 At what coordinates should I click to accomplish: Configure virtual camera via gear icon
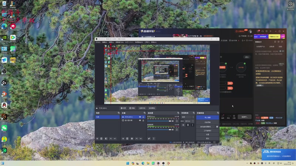coord(217,127)
